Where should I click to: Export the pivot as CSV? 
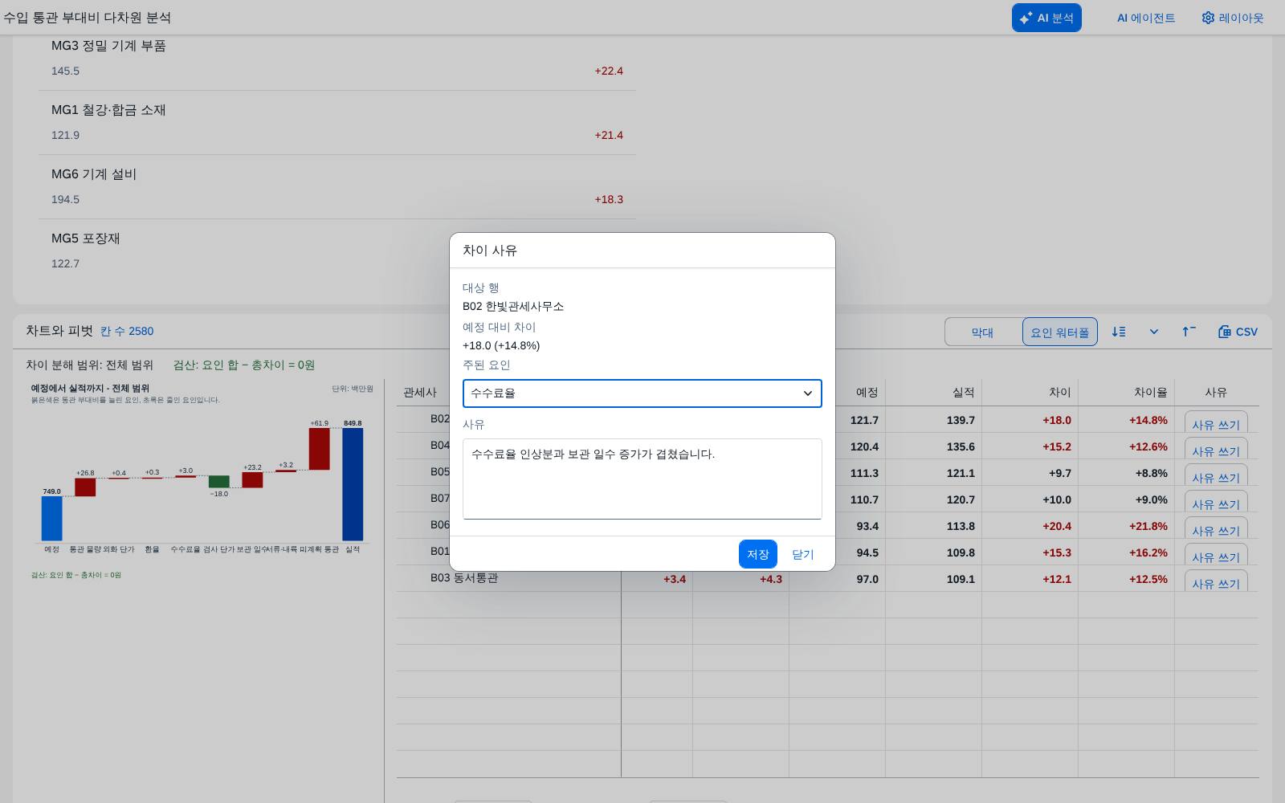[1238, 332]
